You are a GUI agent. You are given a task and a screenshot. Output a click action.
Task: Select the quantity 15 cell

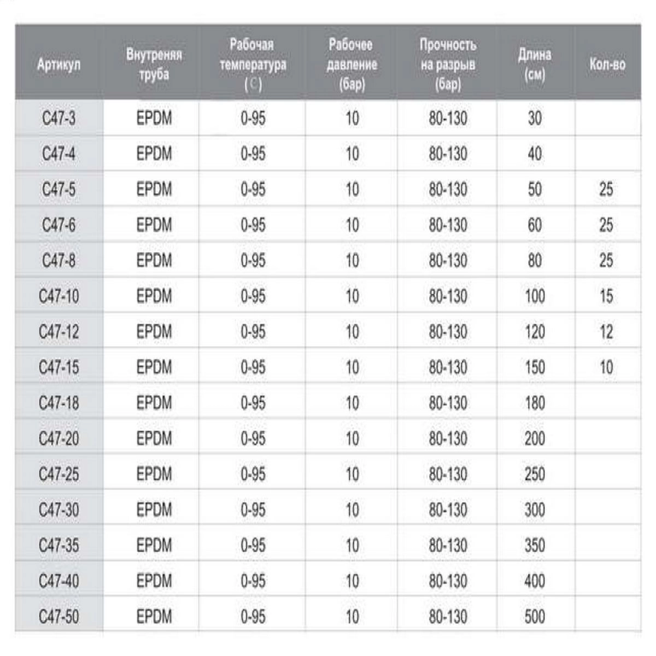click(x=606, y=296)
